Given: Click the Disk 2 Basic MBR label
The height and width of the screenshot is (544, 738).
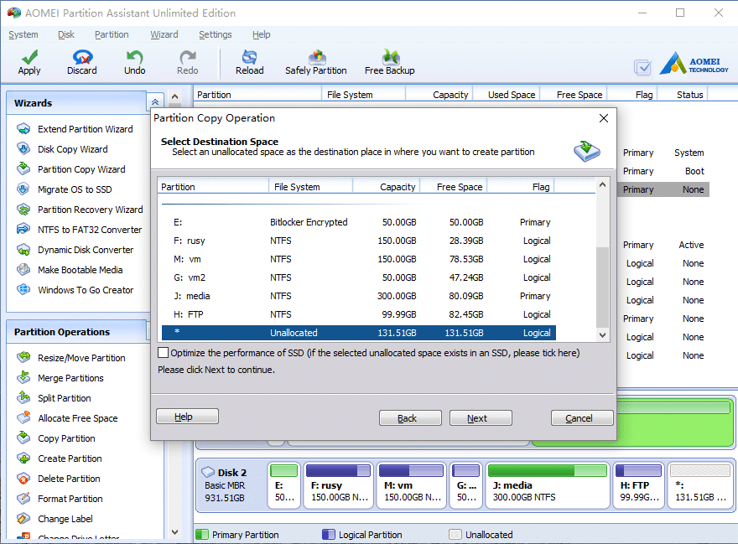Looking at the screenshot, I should pos(231,485).
